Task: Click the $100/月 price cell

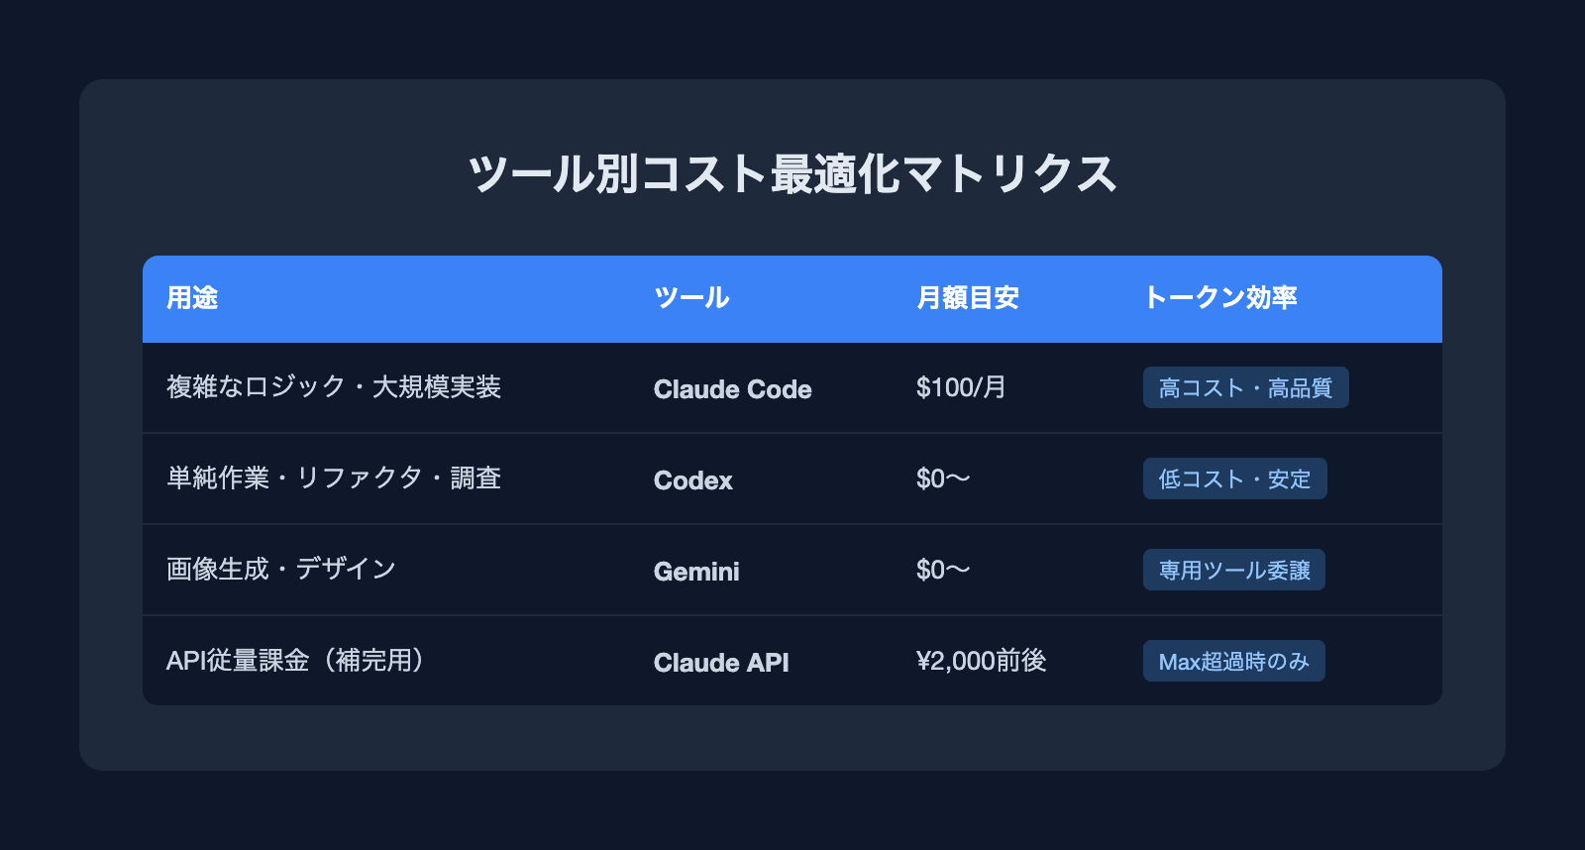Action: click(x=960, y=387)
